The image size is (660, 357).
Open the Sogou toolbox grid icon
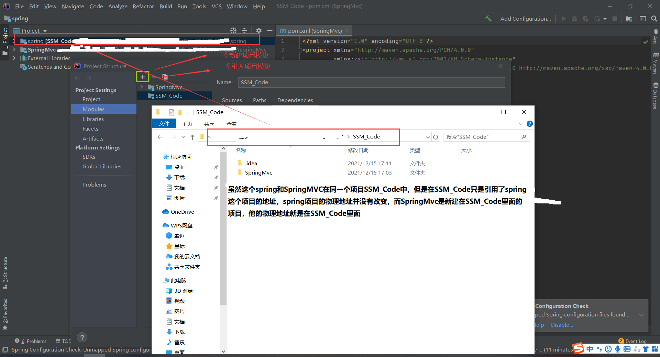[655, 349]
